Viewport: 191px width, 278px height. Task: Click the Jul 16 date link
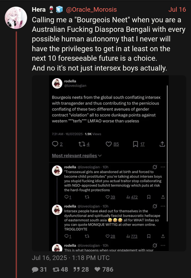tap(177, 10)
